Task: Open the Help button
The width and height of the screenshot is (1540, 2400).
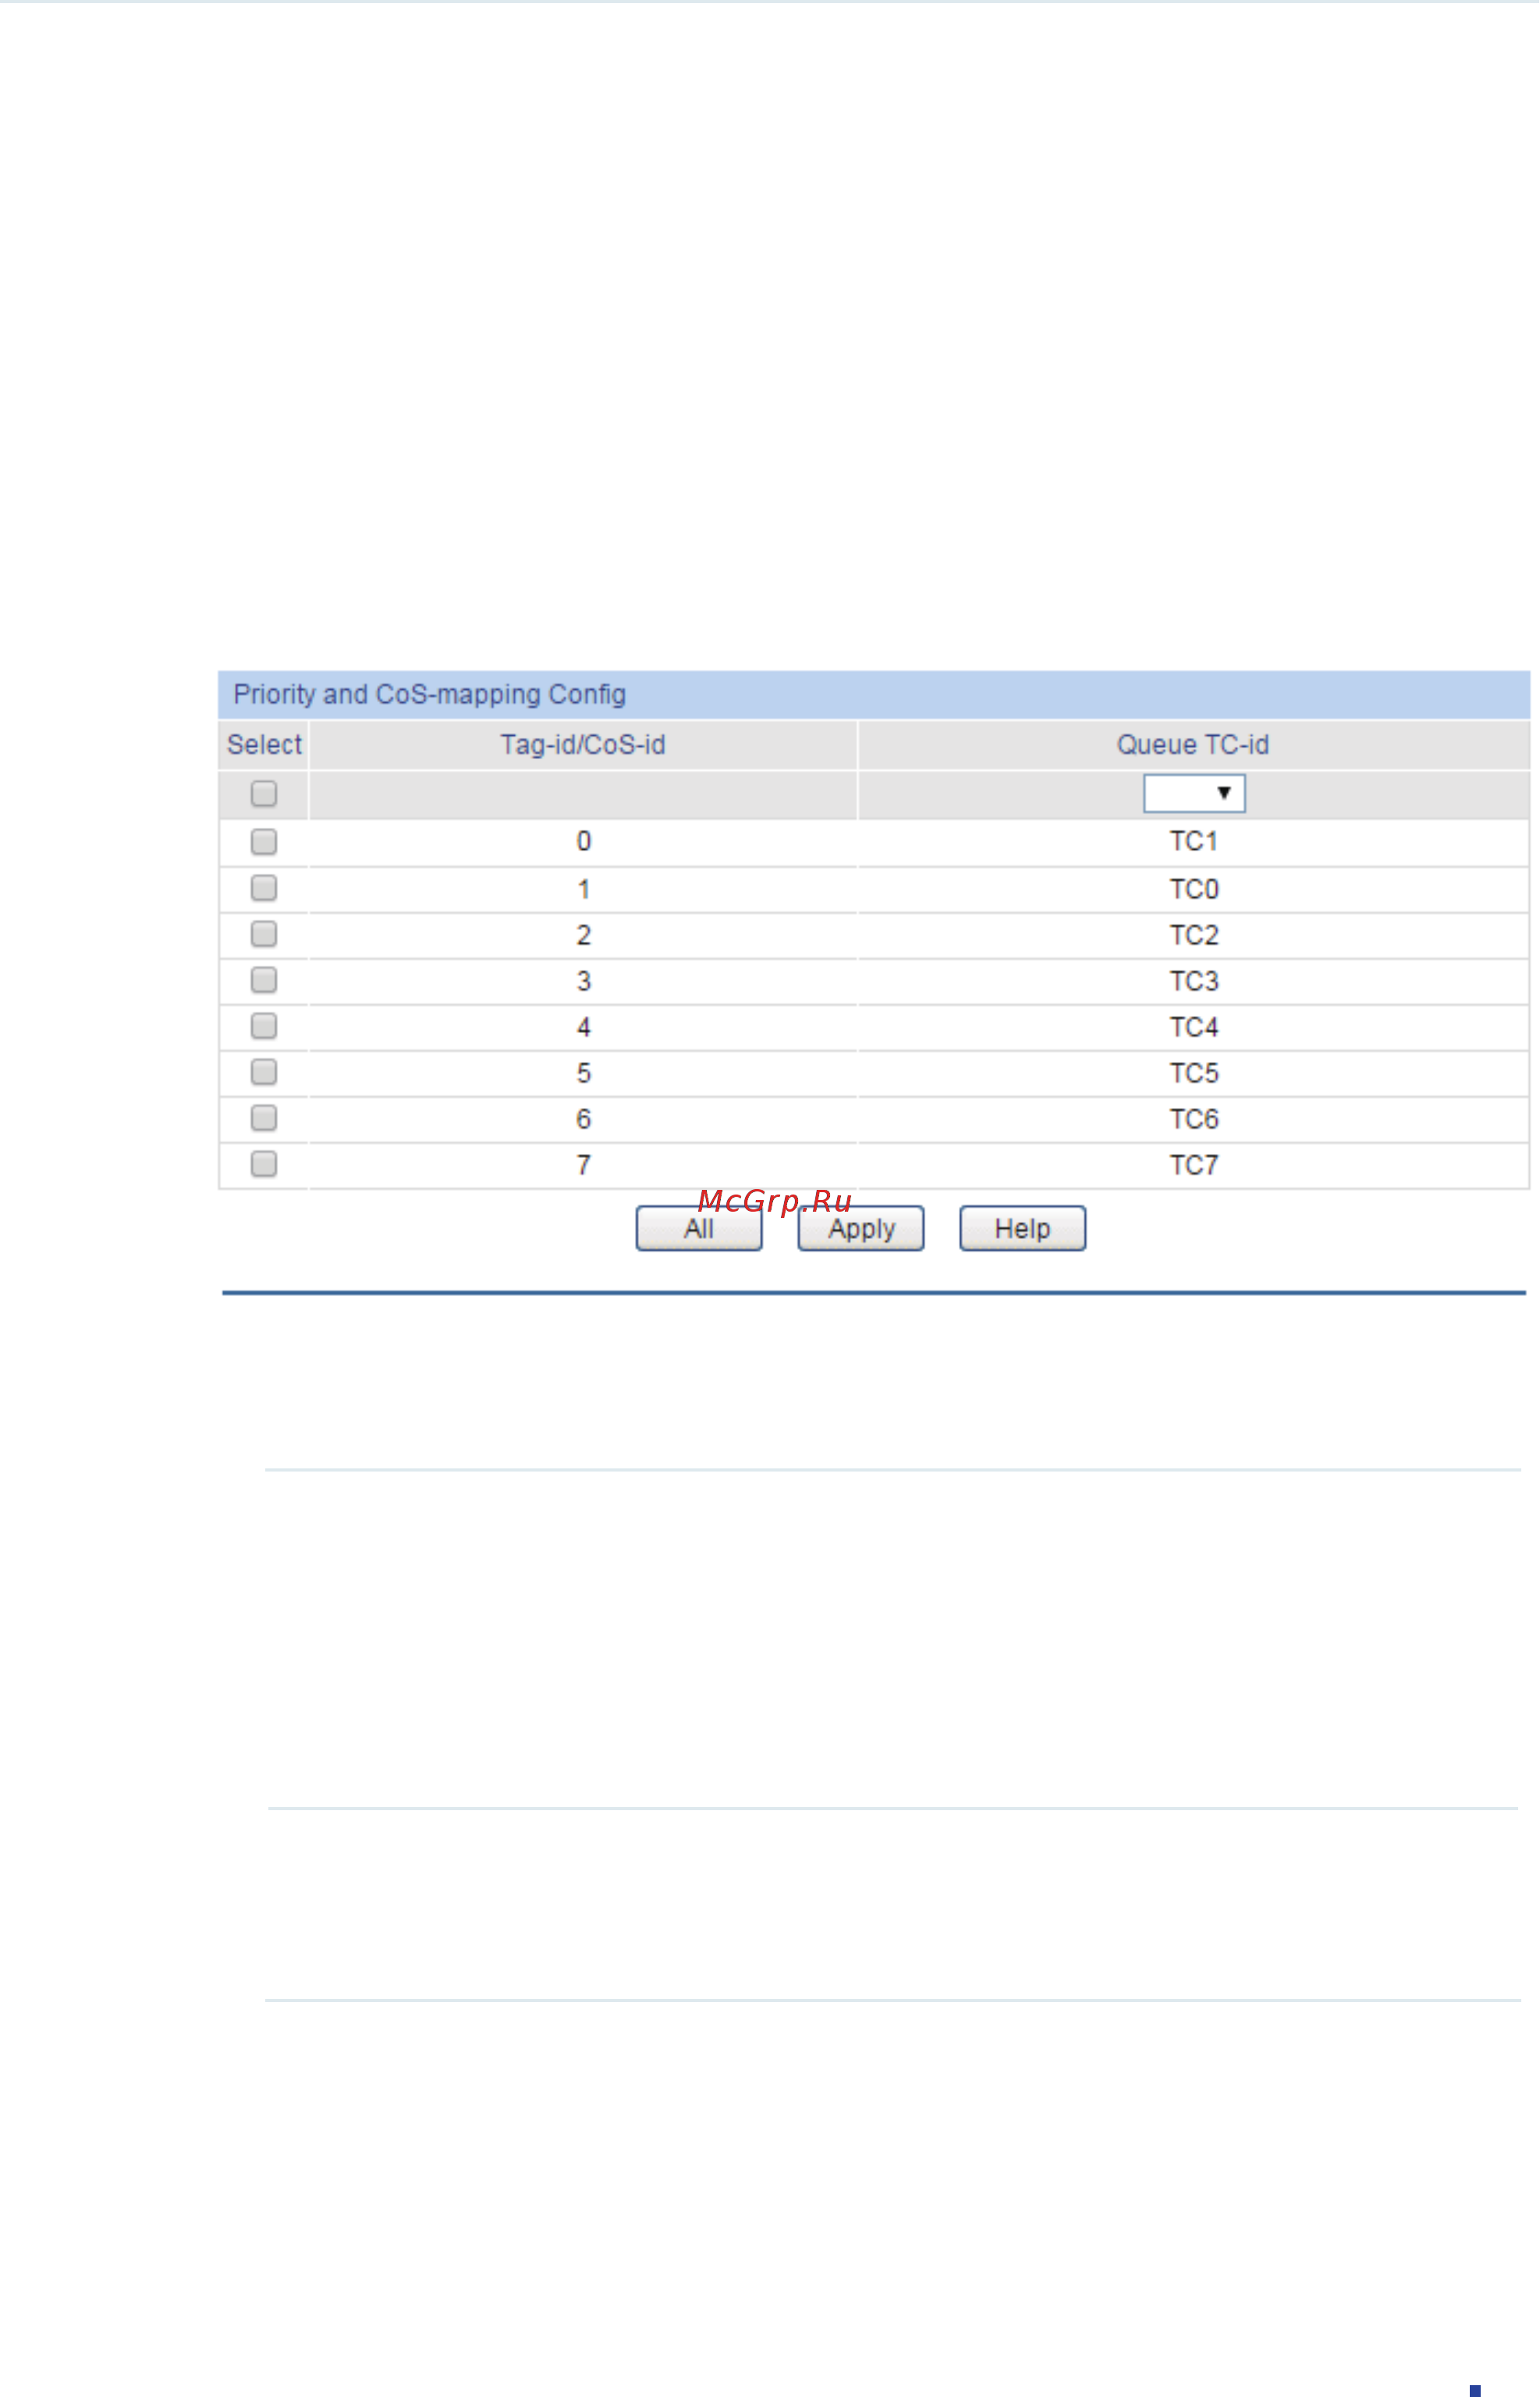Action: [x=1023, y=1229]
